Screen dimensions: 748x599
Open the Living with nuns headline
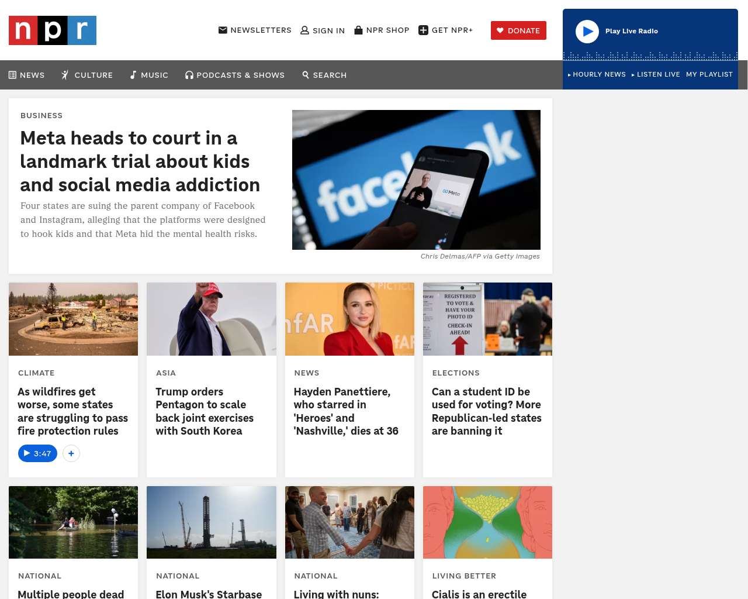pyautogui.click(x=337, y=594)
